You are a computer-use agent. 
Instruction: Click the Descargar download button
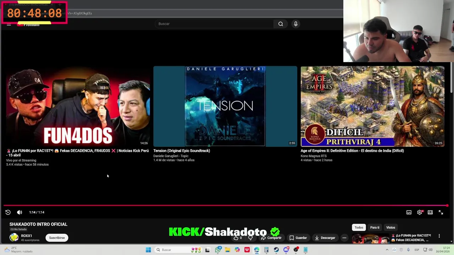click(x=325, y=238)
